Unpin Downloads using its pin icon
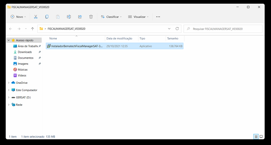Image resolution: width=271 pixels, height=145 pixels. pyautogui.click(x=39, y=52)
